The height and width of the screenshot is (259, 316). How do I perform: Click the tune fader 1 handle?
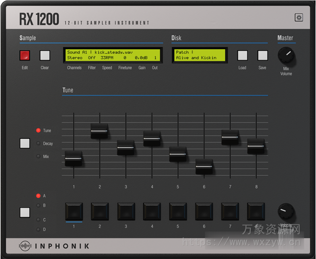coord(74,159)
